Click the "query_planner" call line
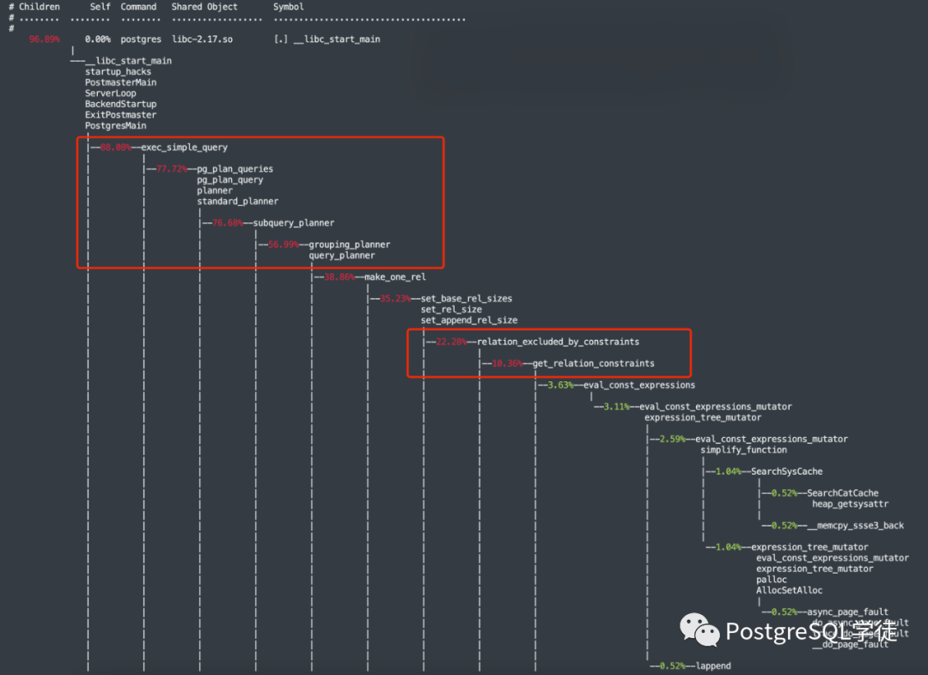The image size is (928, 675). [341, 256]
